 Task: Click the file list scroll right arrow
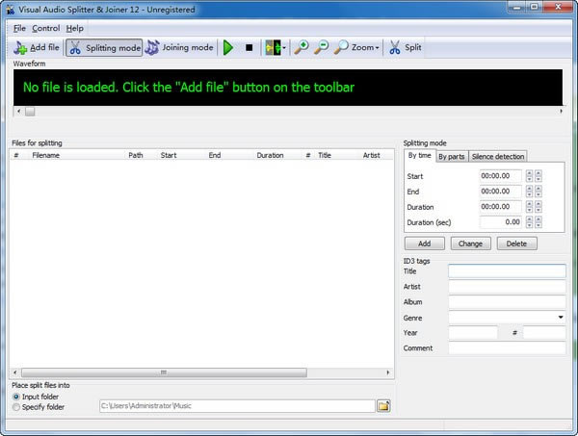point(388,372)
